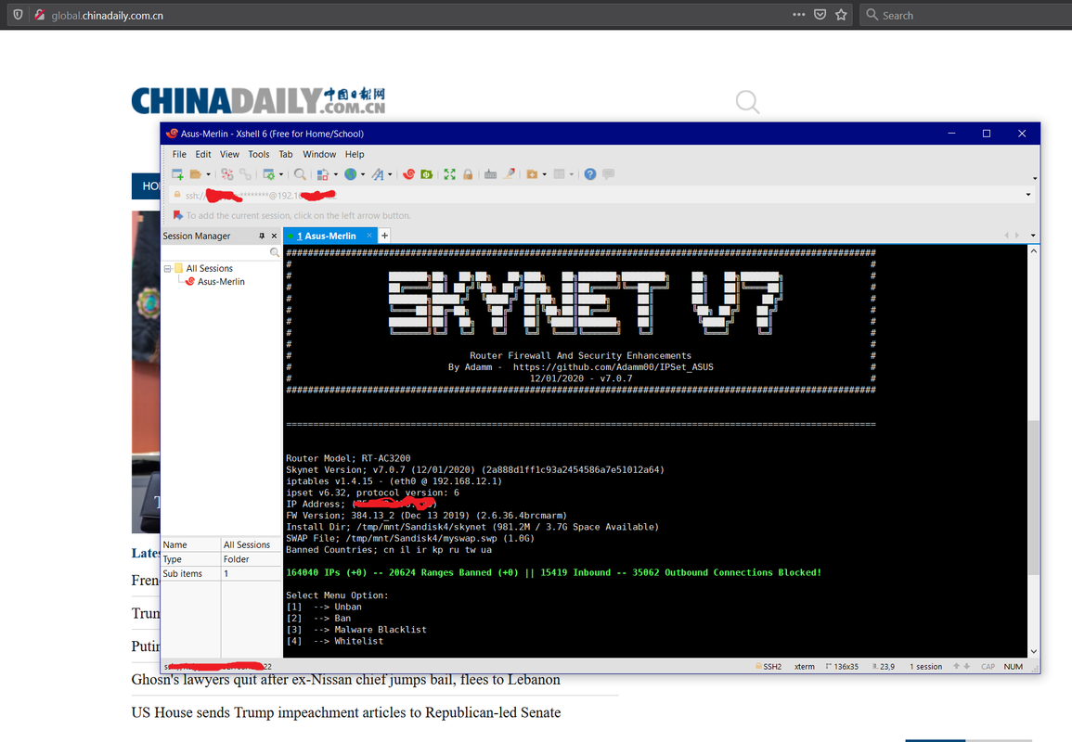Viewport: 1072px width, 742px height.
Task: Open the US House impeachment articles headline
Action: (x=345, y=712)
